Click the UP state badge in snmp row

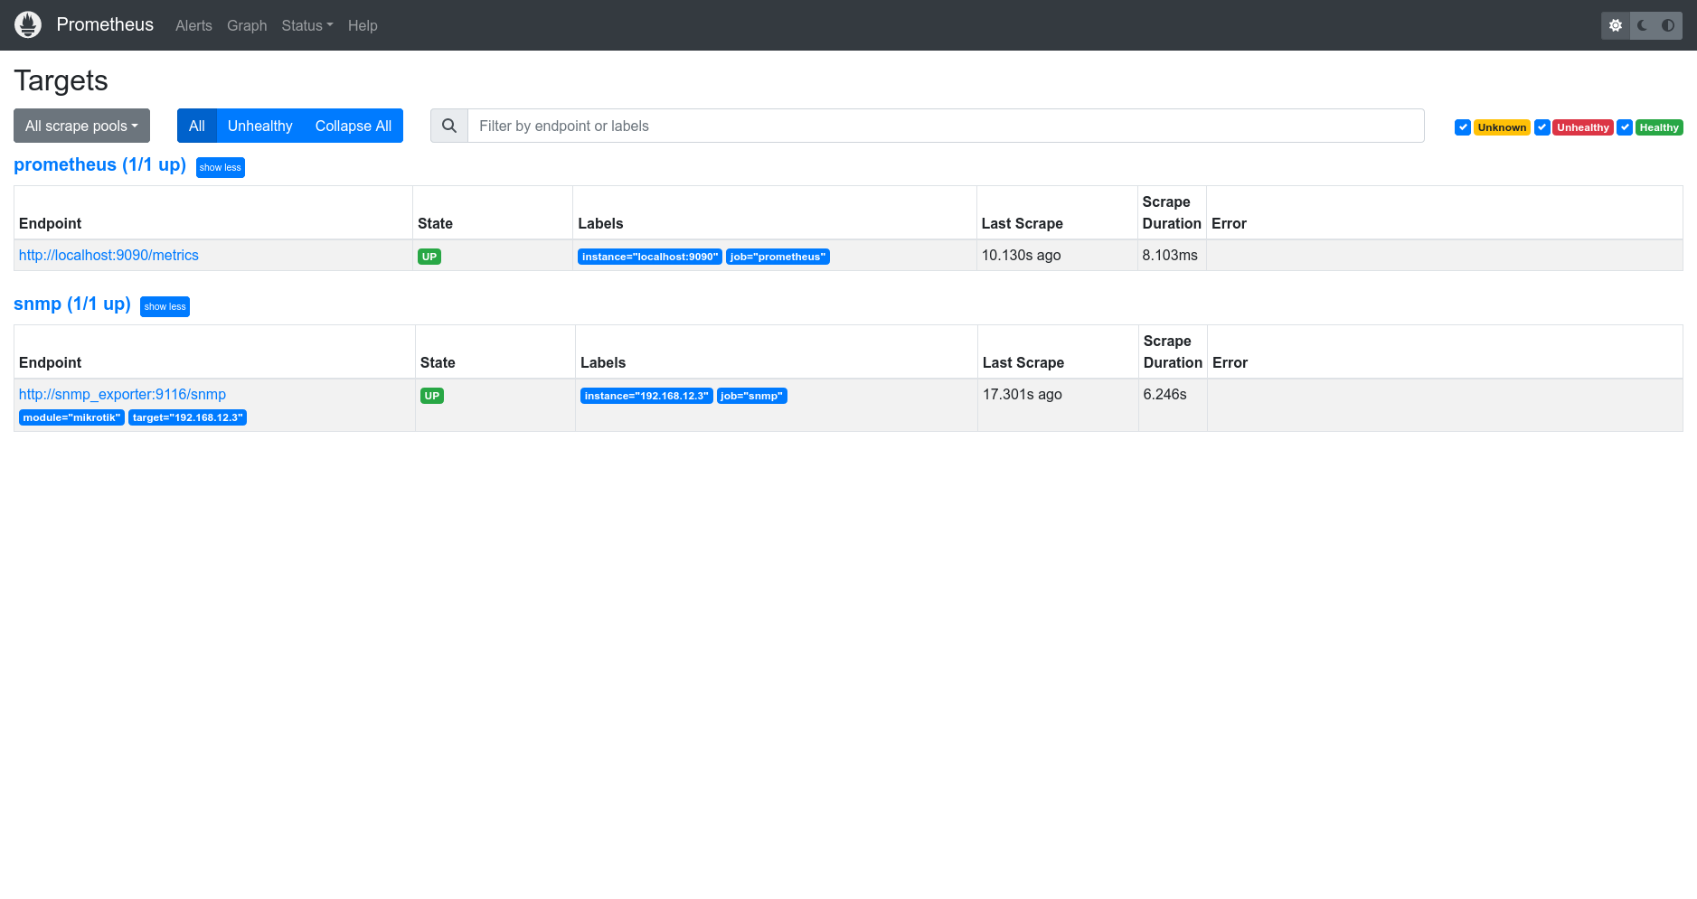point(432,396)
